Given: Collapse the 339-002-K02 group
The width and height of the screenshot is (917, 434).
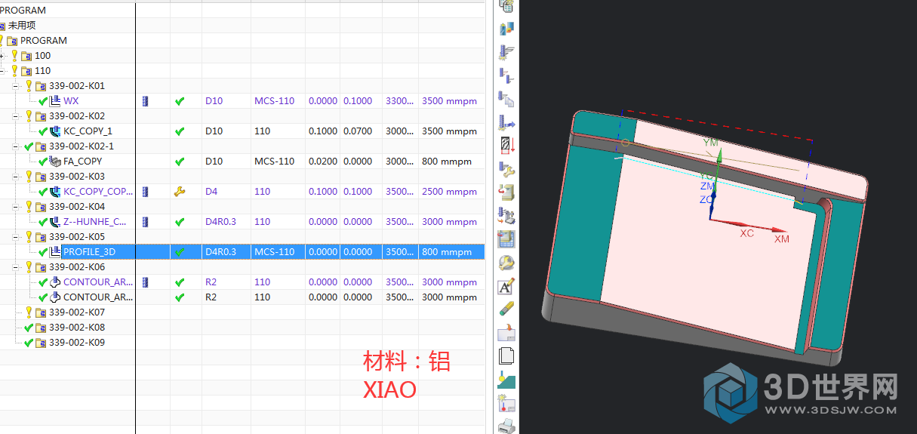Looking at the screenshot, I should click(x=16, y=116).
